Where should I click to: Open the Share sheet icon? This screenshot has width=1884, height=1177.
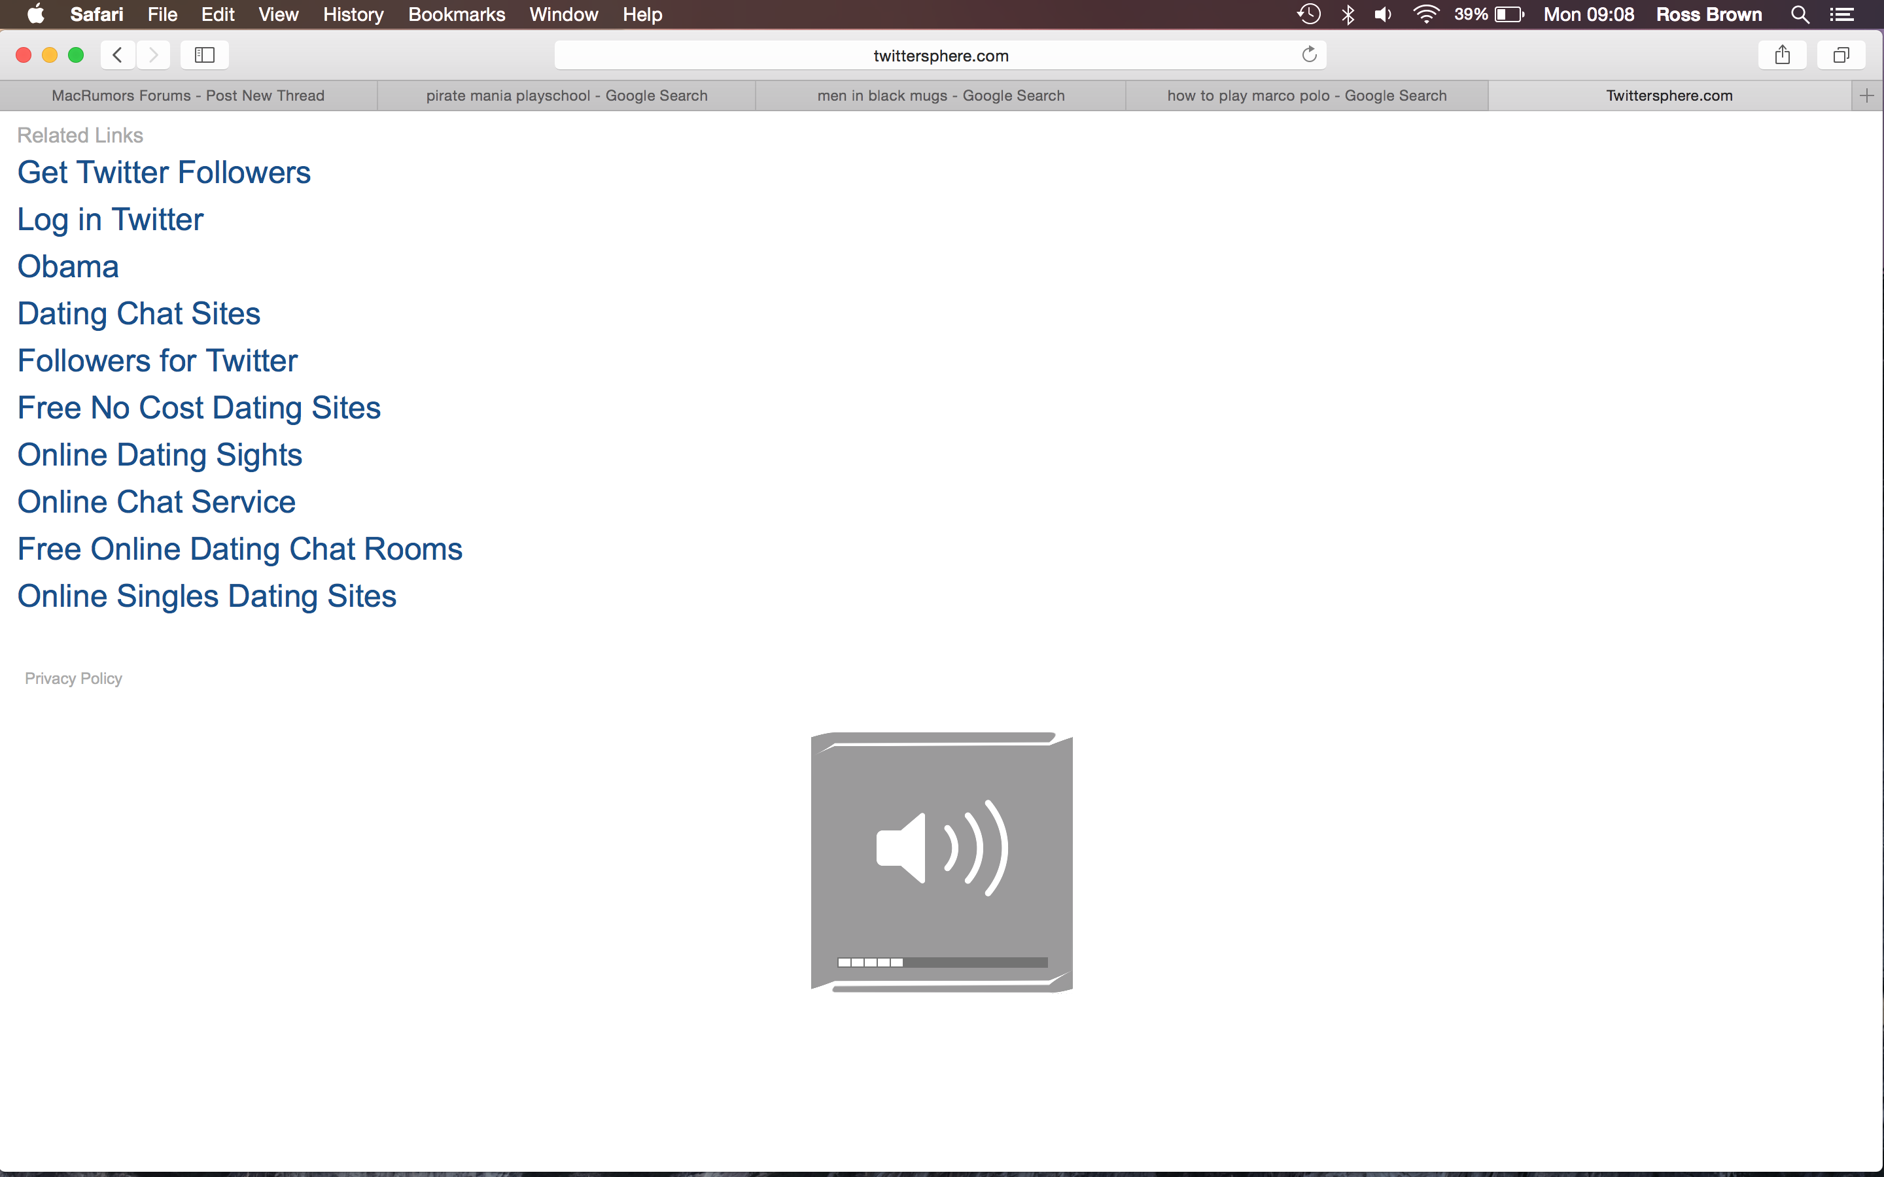(x=1782, y=54)
